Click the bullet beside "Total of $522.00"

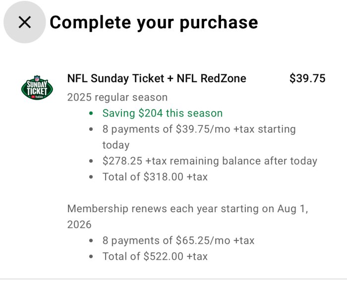(x=91, y=257)
